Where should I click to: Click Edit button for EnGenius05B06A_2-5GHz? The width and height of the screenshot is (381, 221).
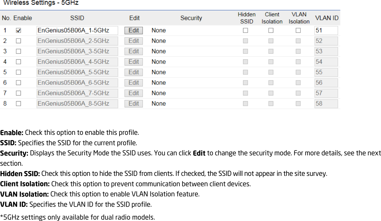(x=134, y=41)
